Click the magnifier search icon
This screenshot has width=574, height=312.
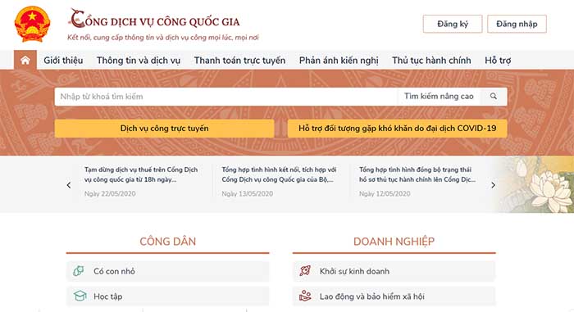494,97
